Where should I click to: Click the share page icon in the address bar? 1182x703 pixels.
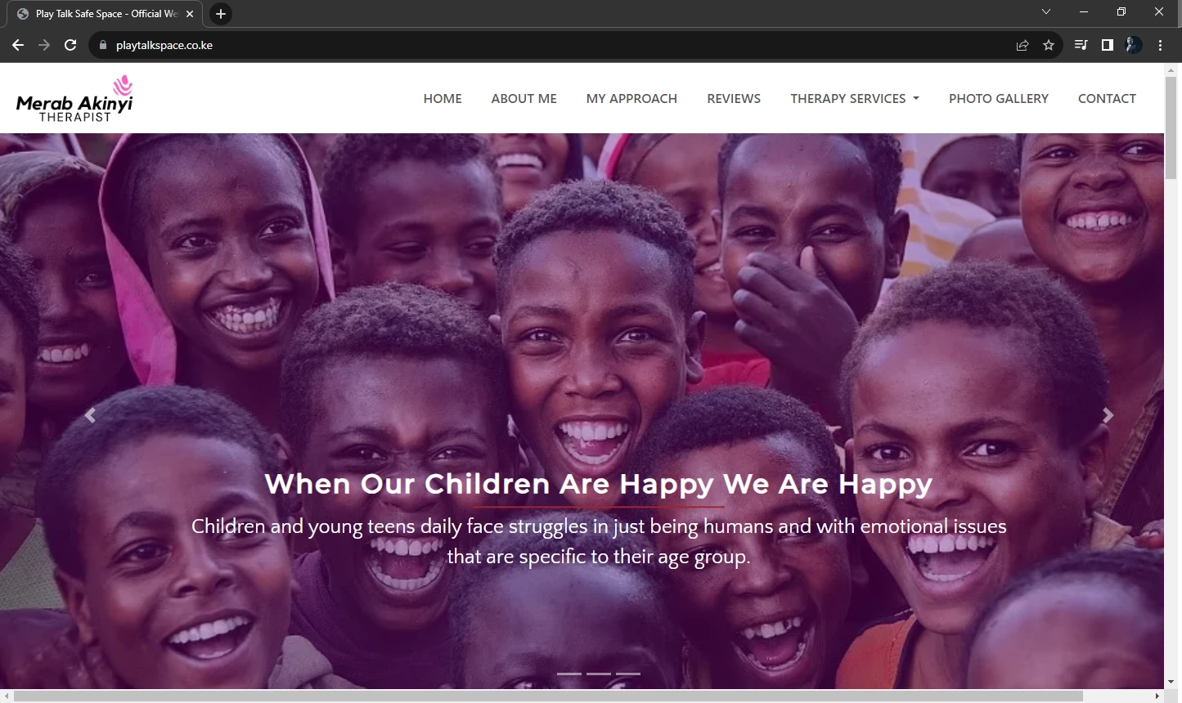pos(1022,45)
